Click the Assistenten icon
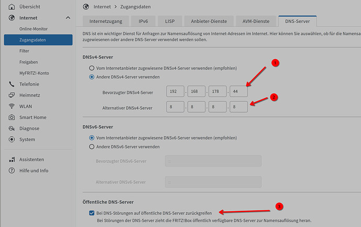 [x=12, y=159]
